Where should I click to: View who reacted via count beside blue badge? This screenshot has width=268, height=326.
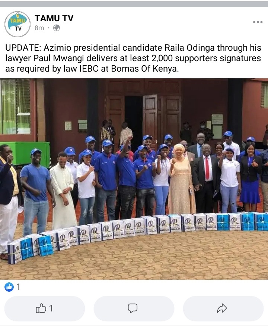coord(18,287)
